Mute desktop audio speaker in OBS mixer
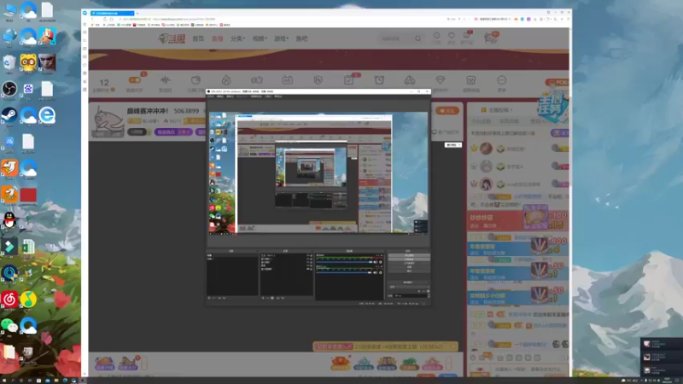This screenshot has height=384, width=683. pyautogui.click(x=376, y=262)
